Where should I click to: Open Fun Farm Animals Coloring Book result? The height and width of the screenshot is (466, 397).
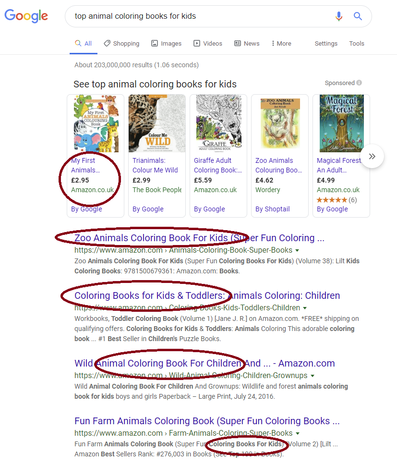[207, 421]
